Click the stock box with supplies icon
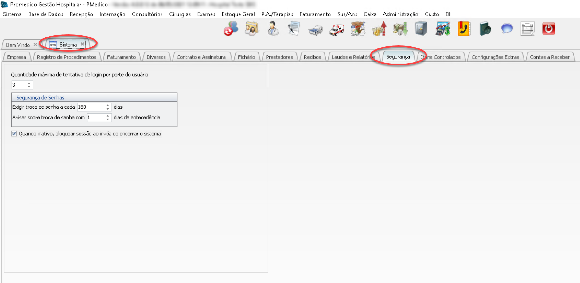 pos(358,29)
